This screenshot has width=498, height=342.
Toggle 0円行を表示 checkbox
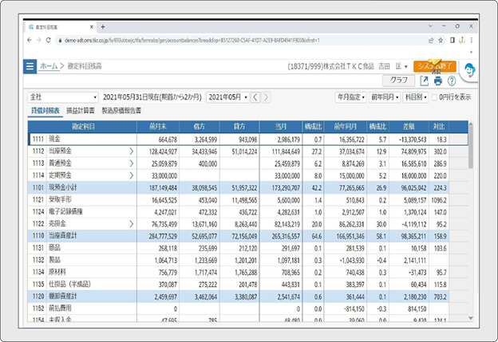(x=434, y=97)
